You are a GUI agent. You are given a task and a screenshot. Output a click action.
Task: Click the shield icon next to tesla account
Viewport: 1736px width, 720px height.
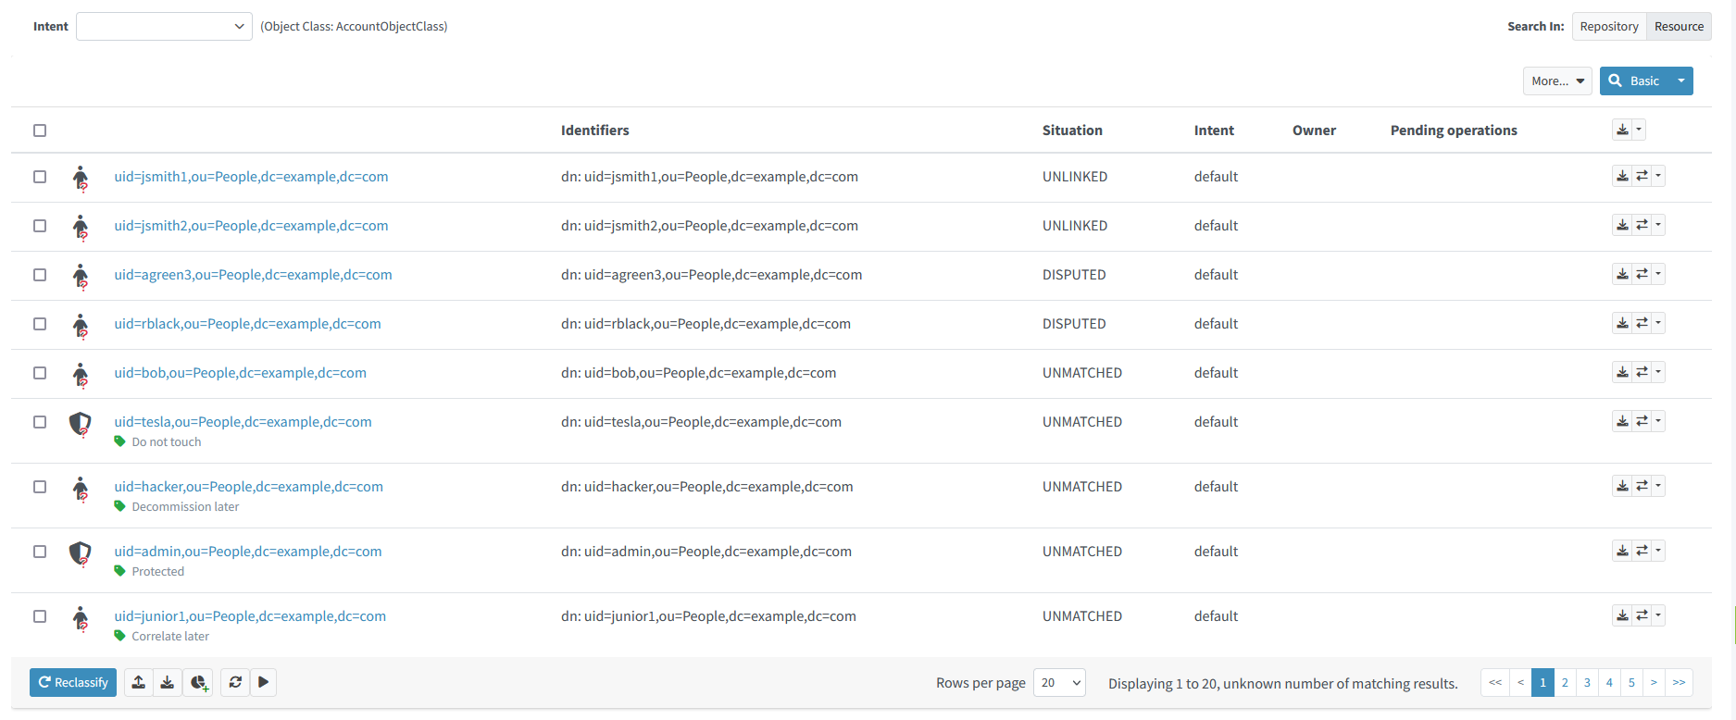[81, 423]
